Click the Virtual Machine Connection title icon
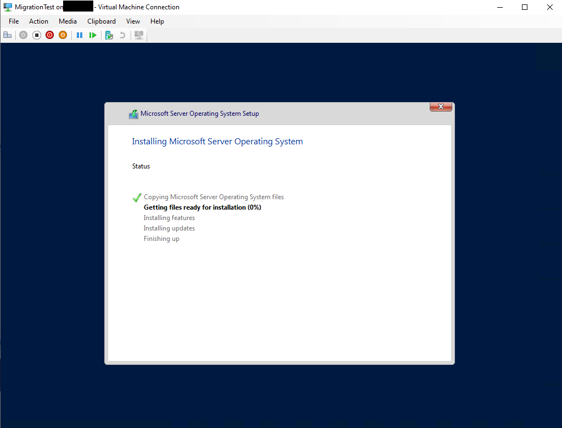The height and width of the screenshot is (428, 562). click(x=8, y=7)
